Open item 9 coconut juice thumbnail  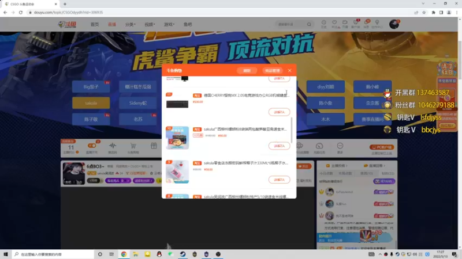[x=177, y=172]
